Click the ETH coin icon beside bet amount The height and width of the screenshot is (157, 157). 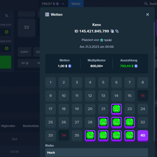(70, 66)
